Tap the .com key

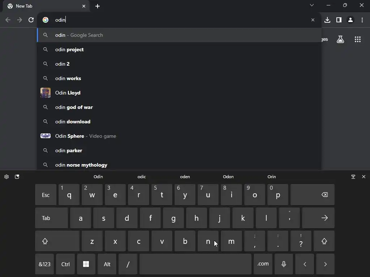[263, 264]
